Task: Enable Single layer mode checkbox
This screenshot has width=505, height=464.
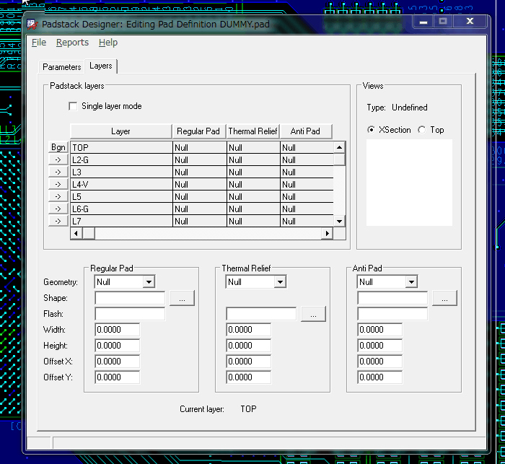Action: (73, 107)
